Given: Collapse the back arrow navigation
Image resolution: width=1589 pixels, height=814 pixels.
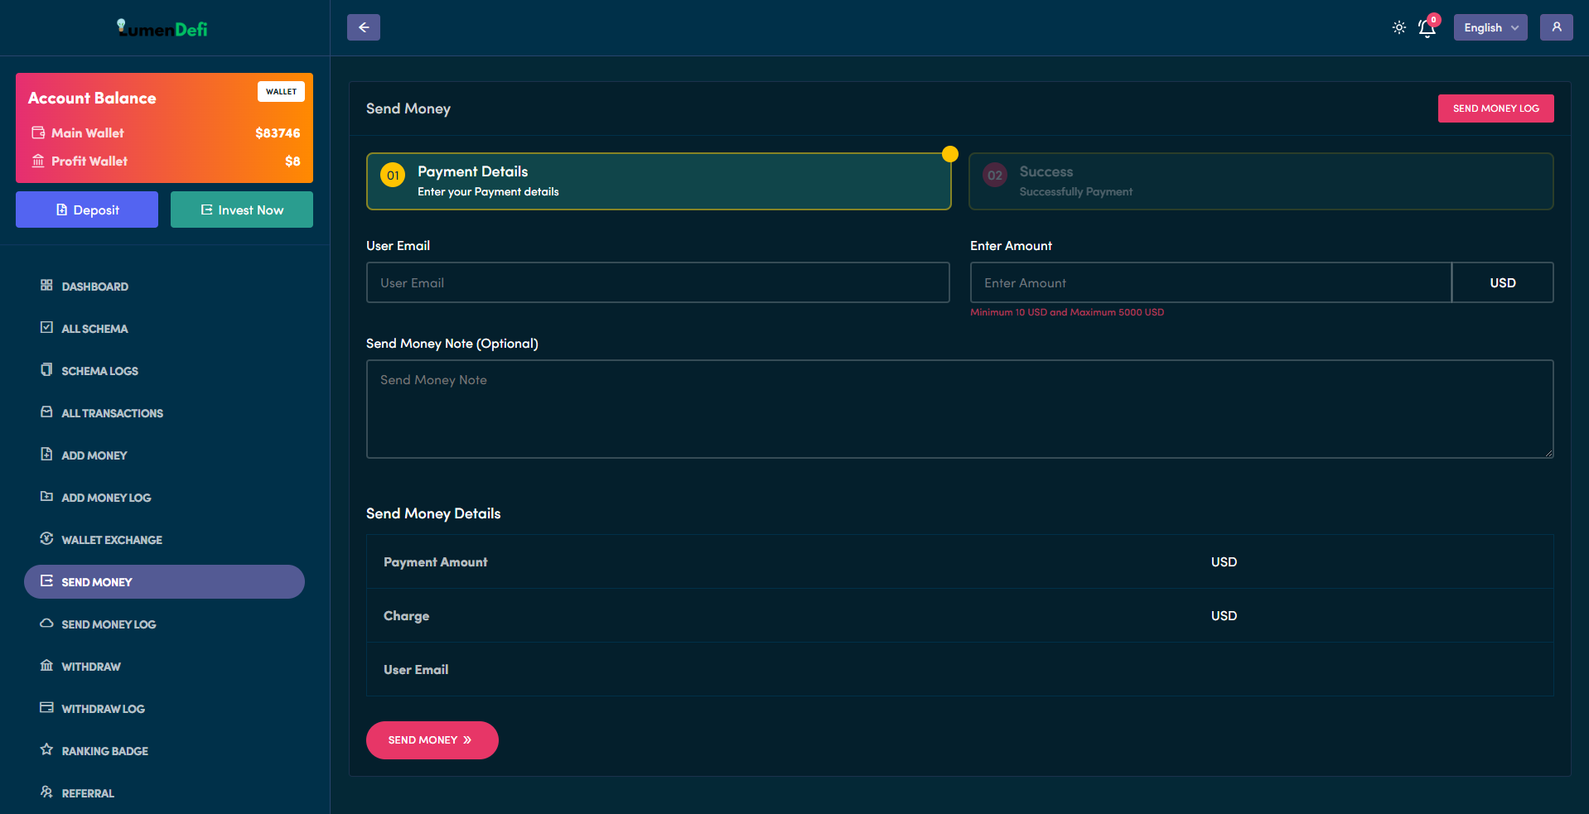Looking at the screenshot, I should (363, 27).
